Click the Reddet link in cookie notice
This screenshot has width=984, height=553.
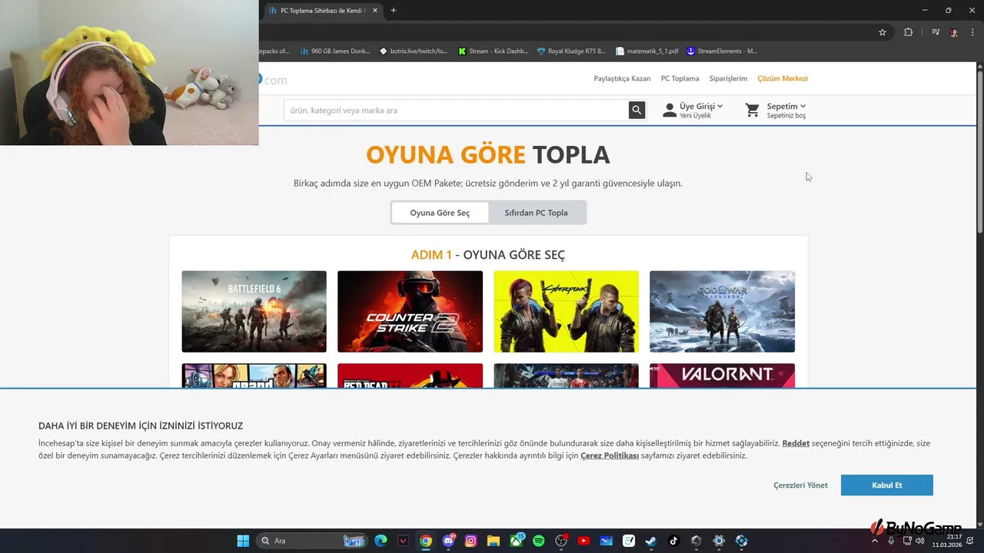796,443
